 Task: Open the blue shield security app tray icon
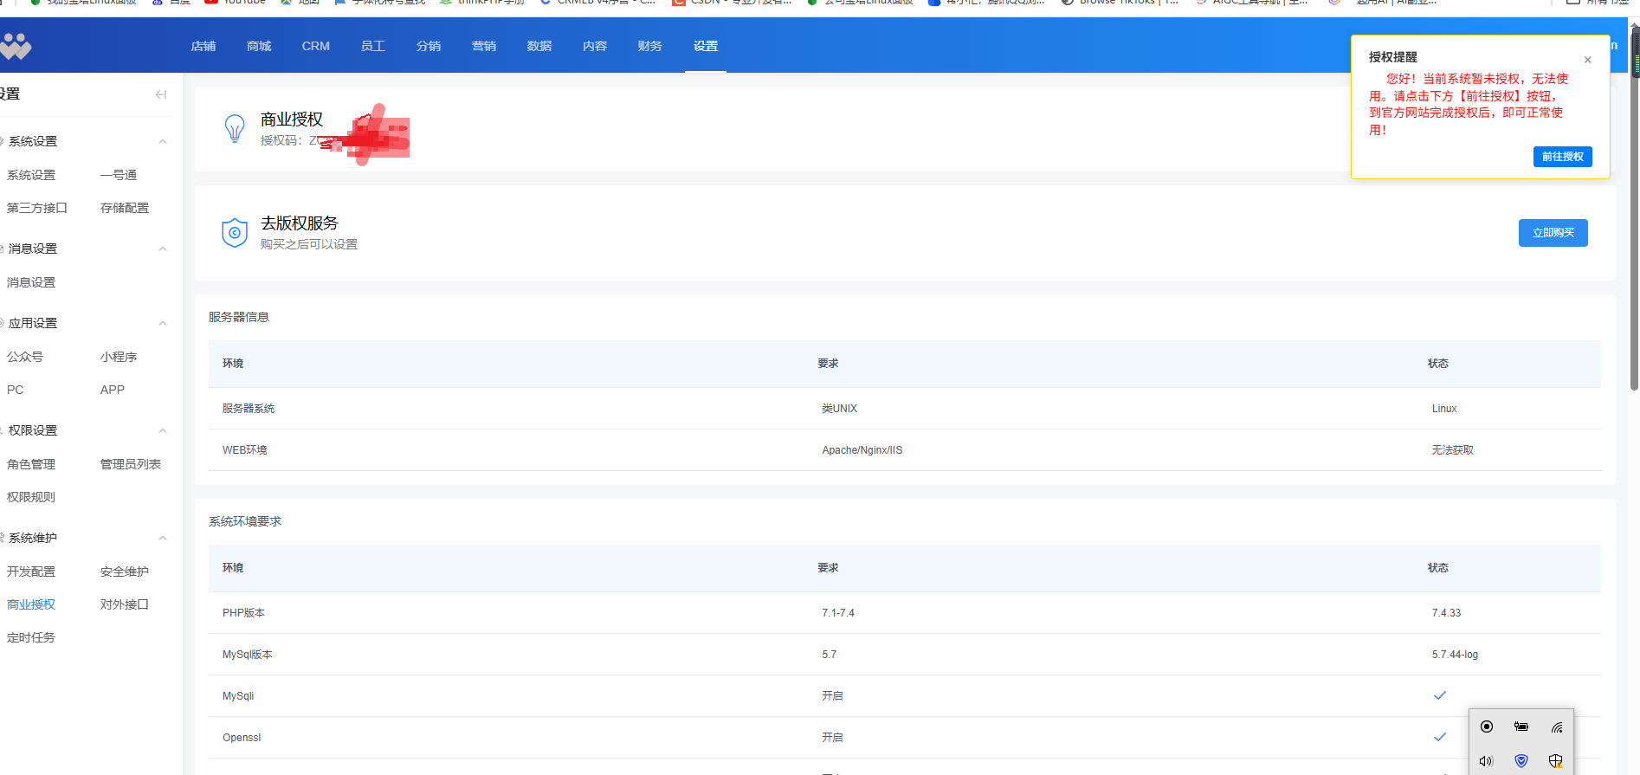(1521, 761)
